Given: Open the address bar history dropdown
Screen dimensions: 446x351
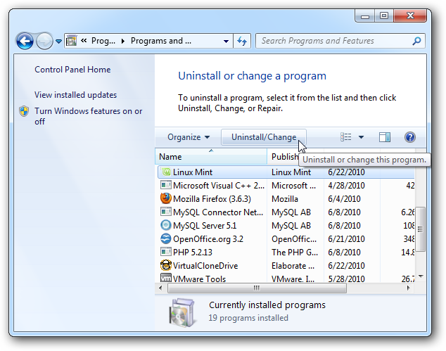Looking at the screenshot, I should coord(226,42).
